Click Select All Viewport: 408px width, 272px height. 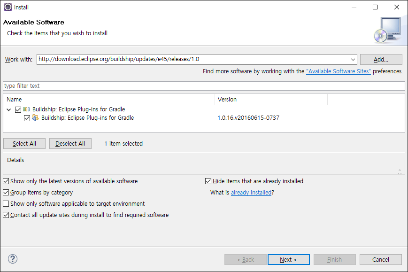[x=24, y=143]
